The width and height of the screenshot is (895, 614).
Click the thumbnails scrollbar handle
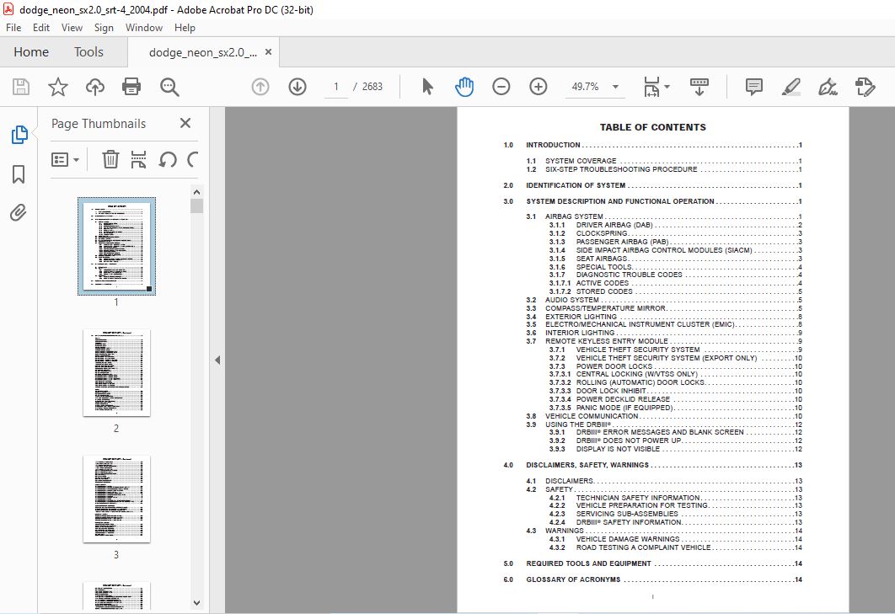click(197, 206)
